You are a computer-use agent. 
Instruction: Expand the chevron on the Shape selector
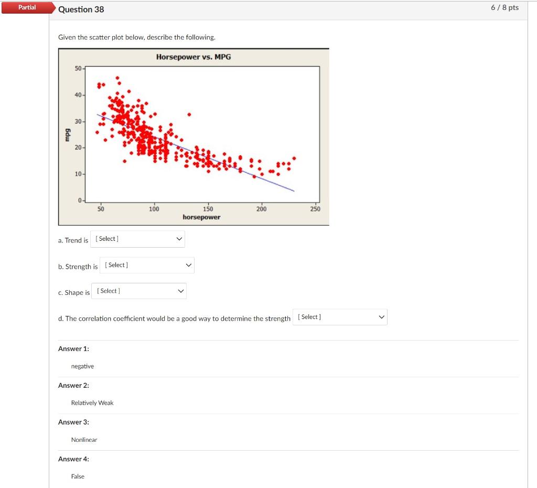(180, 291)
